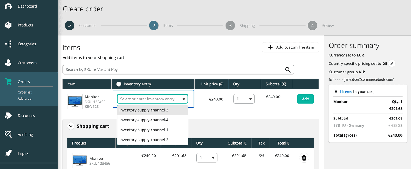The image size is (411, 169).
Task: Click the info icon next to Inventory entry
Action: [119, 84]
